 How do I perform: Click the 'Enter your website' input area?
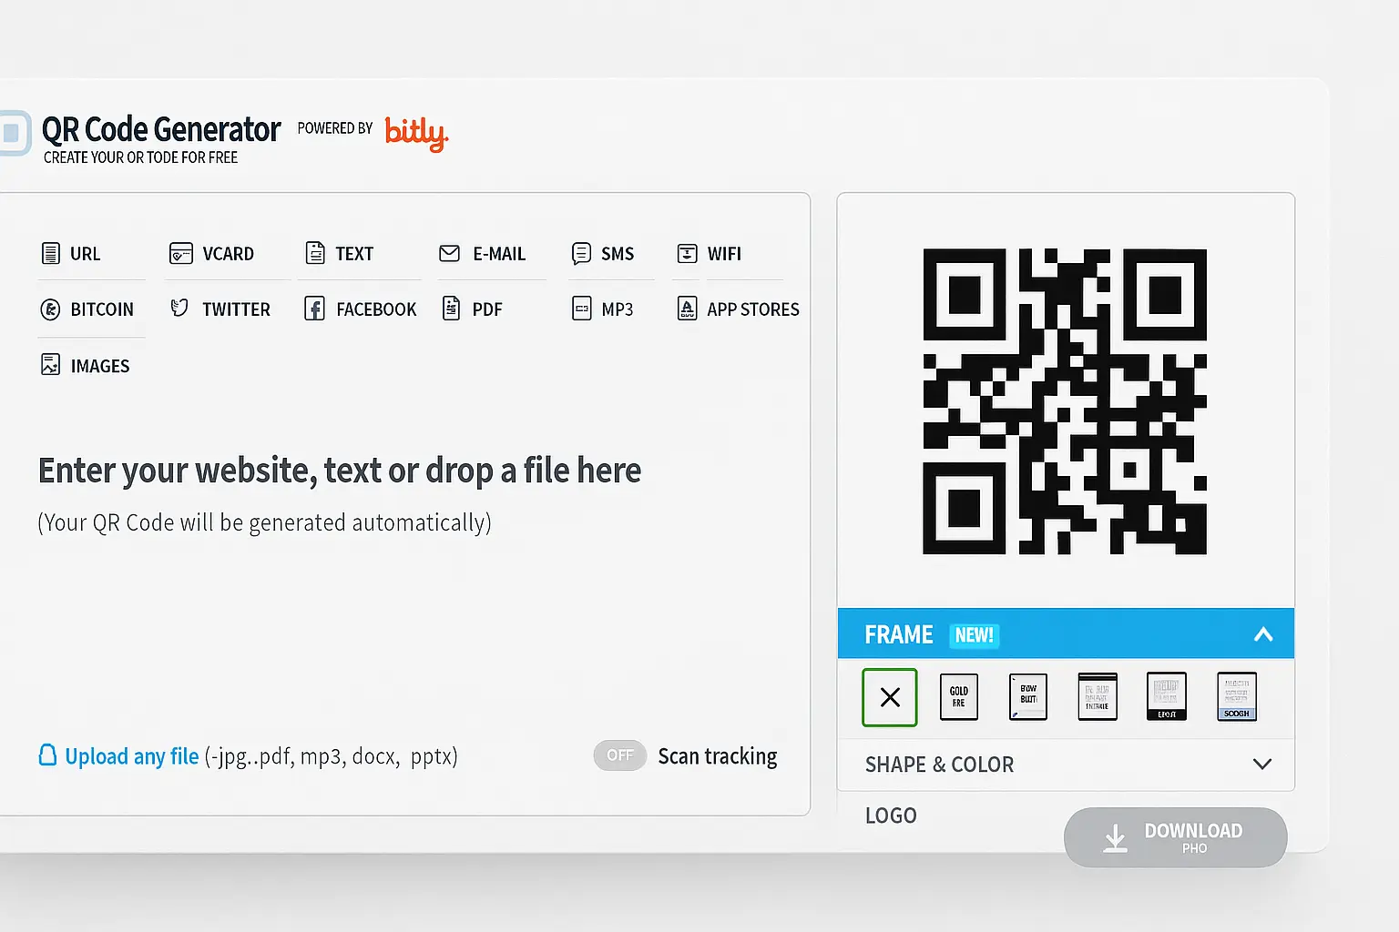coord(340,471)
